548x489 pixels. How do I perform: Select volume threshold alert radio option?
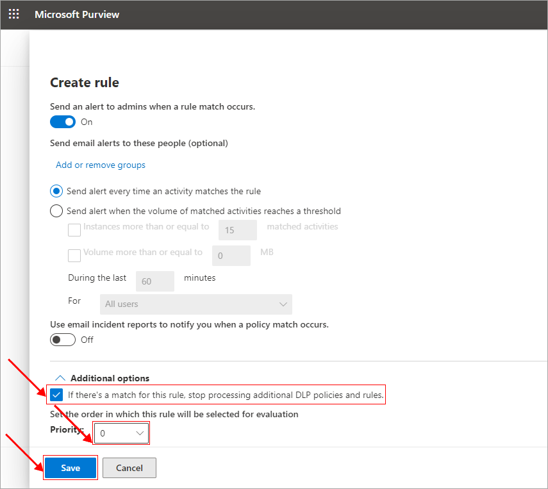[x=56, y=211]
